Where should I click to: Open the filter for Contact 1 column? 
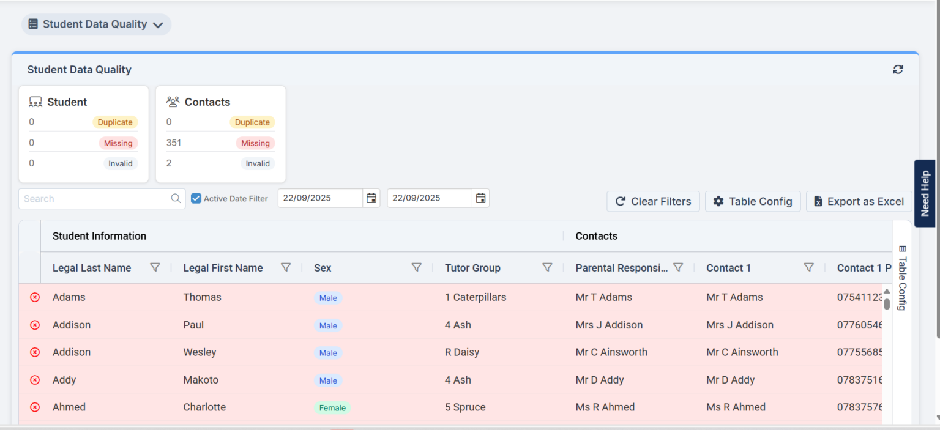pyautogui.click(x=808, y=267)
